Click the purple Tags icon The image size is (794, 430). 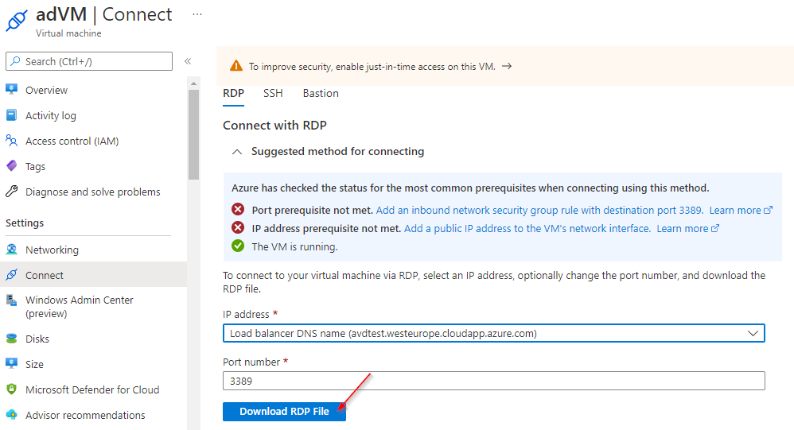click(x=12, y=166)
